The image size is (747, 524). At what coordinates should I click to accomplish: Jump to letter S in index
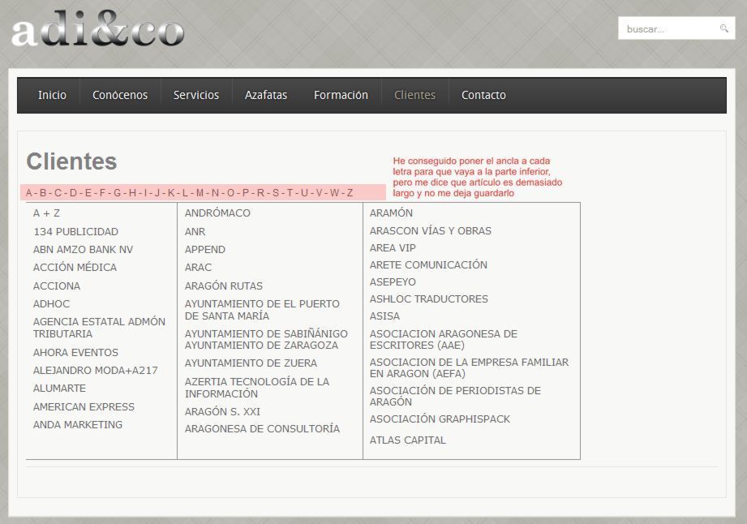pyautogui.click(x=276, y=193)
